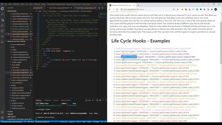The width and height of the screenshot is (222, 125).
Task: Switch to the food-items.component.css editor tab
Action: 85,8
